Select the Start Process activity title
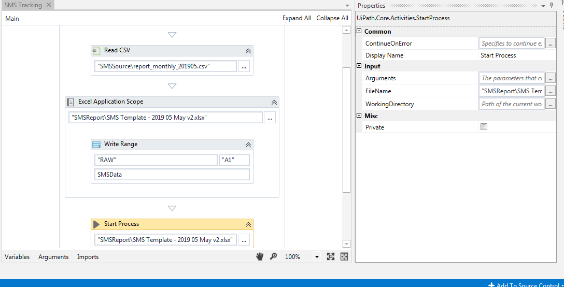564x287 pixels. pyautogui.click(x=122, y=224)
